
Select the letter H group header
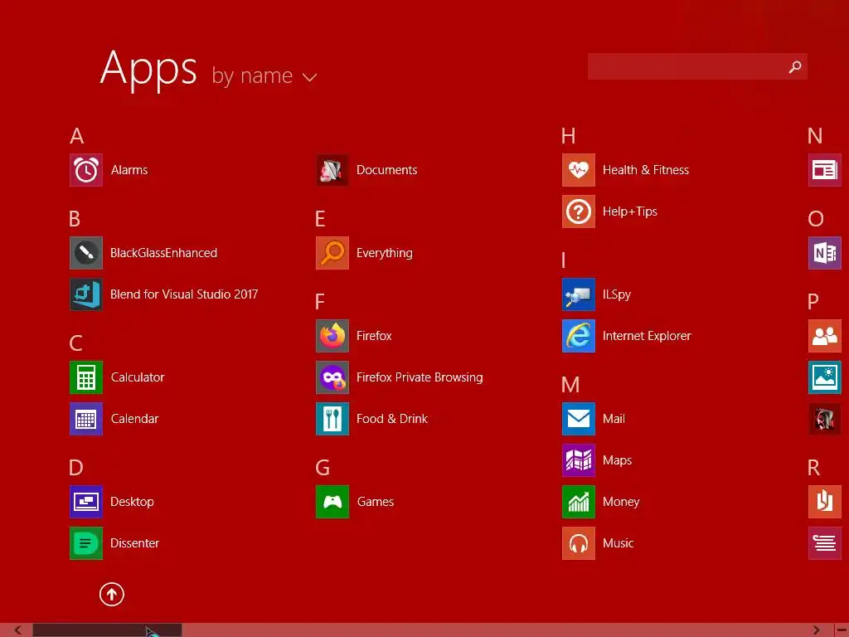pos(569,136)
